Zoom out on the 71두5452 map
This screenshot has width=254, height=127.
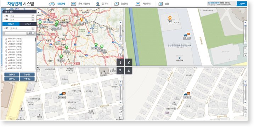coord(245,102)
